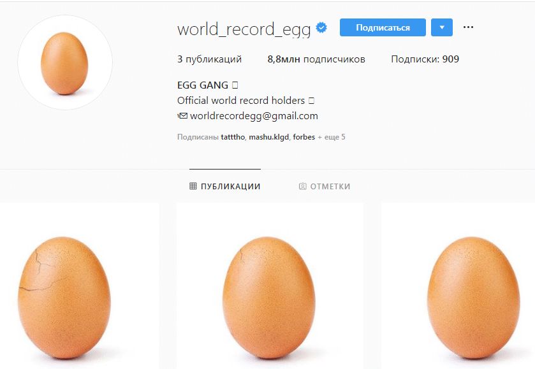Image resolution: width=535 pixels, height=369 pixels.
Task: Expand suggested accounts dropdown arrow
Action: click(442, 27)
